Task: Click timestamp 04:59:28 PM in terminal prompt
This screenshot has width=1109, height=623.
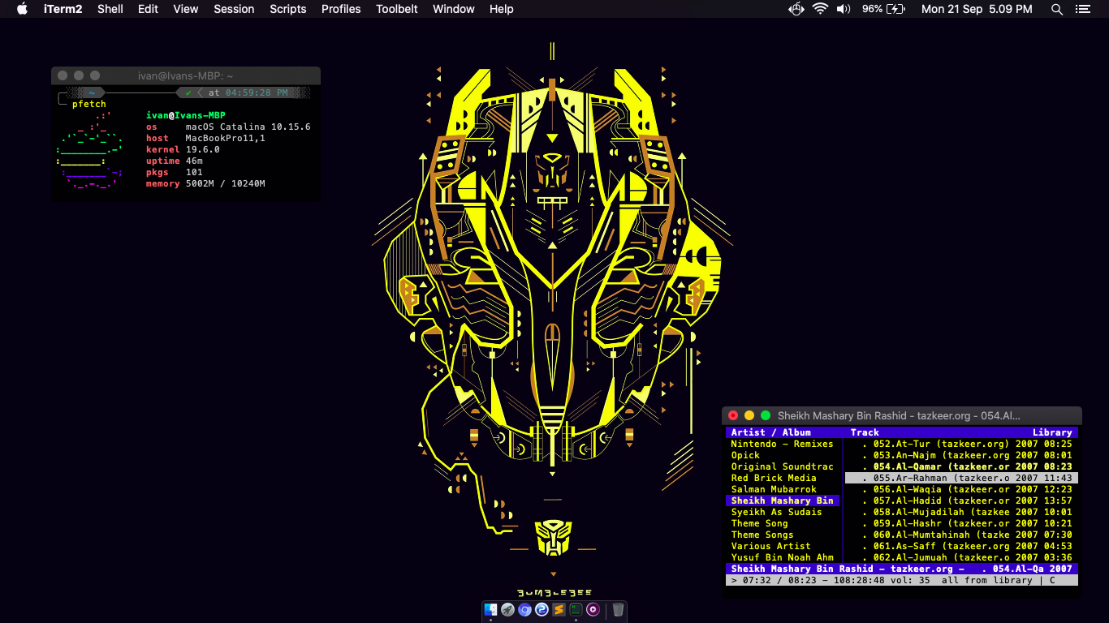Action: coord(257,92)
